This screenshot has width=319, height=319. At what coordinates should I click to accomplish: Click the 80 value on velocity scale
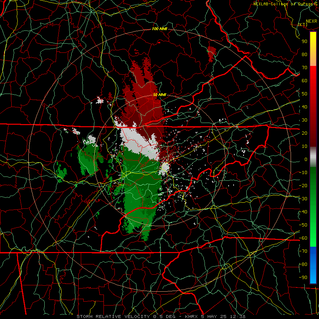pos(304,54)
